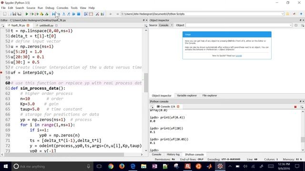
Task: Close the fopdt_fit.py tab
Action: [x=28, y=25]
